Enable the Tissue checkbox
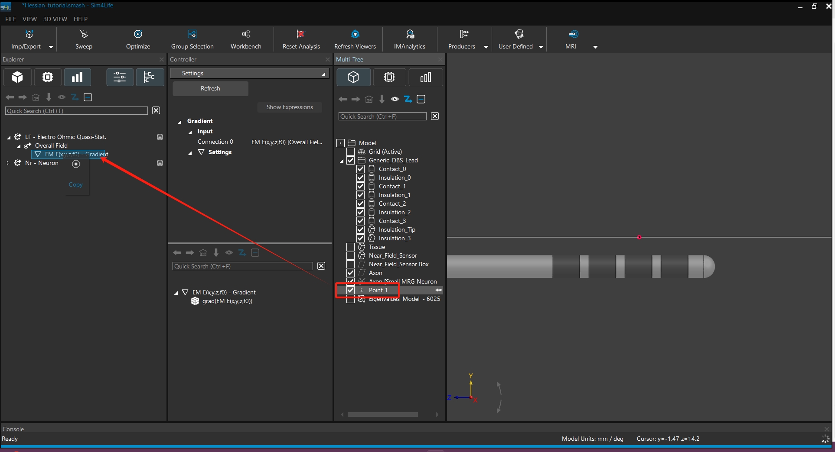The width and height of the screenshot is (835, 452). (x=350, y=247)
